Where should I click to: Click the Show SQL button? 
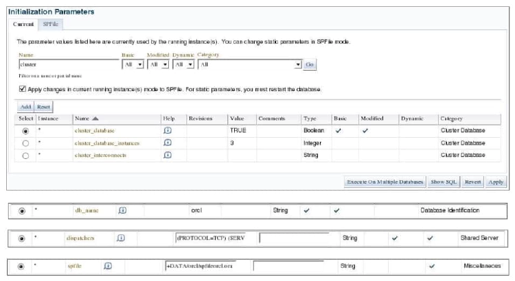444,182
